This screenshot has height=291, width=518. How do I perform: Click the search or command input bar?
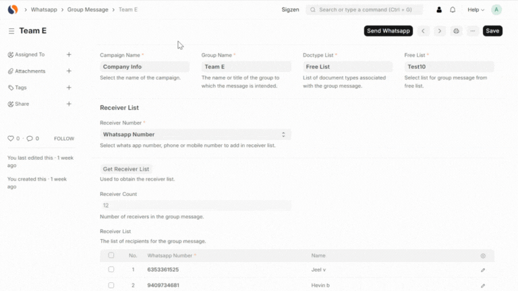point(364,10)
